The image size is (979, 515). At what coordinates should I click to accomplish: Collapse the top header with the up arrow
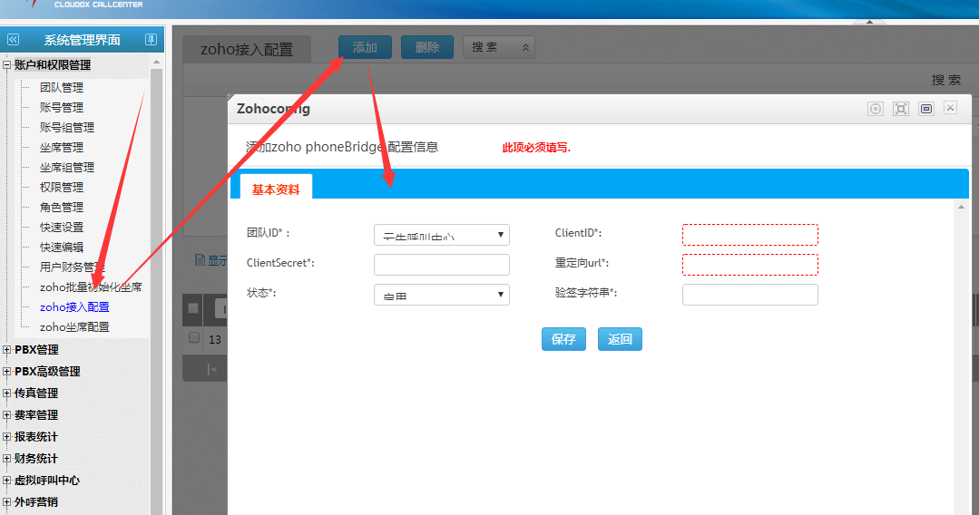[x=869, y=22]
